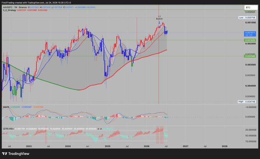Click the blue Bullish arrow marker
Image resolution: width=260 pixels, height=159 pixels.
pos(160,22)
